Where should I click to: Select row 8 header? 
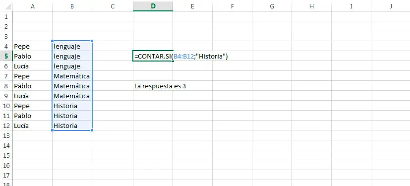click(6, 86)
